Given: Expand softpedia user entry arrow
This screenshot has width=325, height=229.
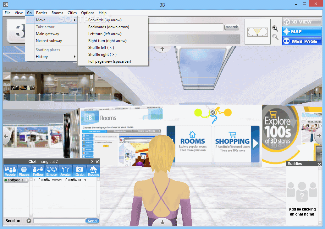Looking at the screenshot, I should [x=27, y=180].
